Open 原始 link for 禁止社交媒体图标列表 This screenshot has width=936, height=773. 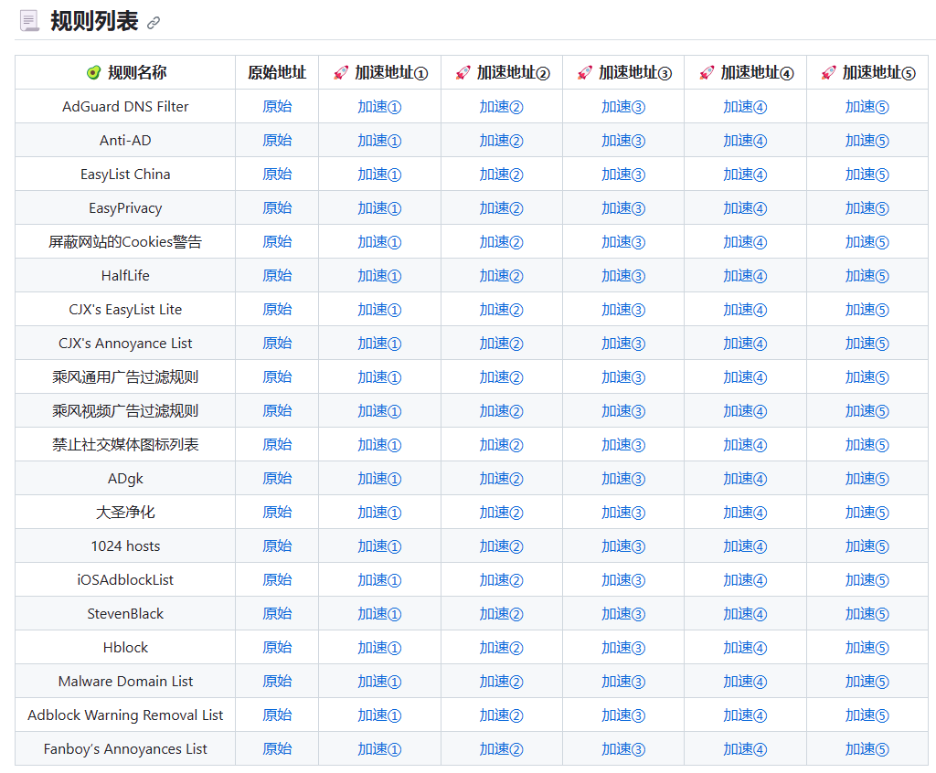pyautogui.click(x=277, y=445)
